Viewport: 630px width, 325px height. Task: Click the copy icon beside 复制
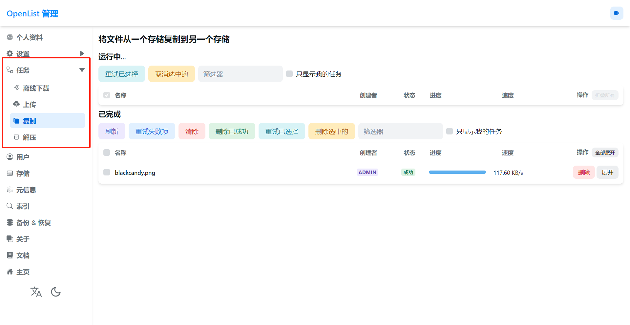click(16, 121)
